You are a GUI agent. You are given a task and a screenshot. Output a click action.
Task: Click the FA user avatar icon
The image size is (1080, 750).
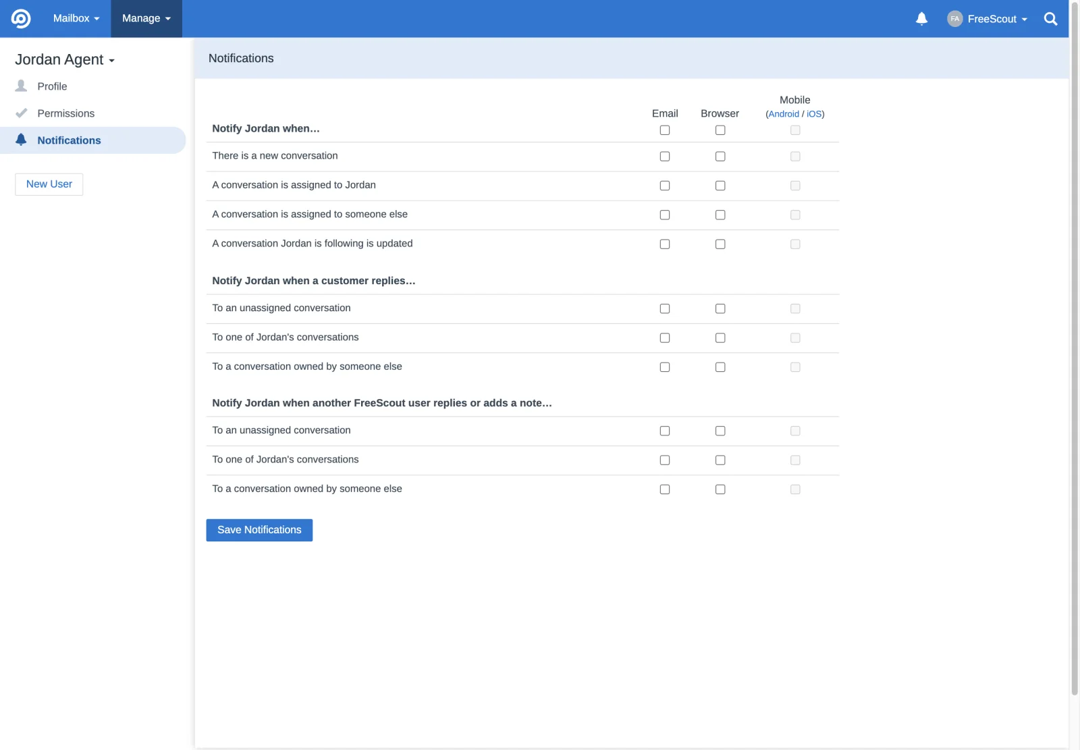(954, 19)
